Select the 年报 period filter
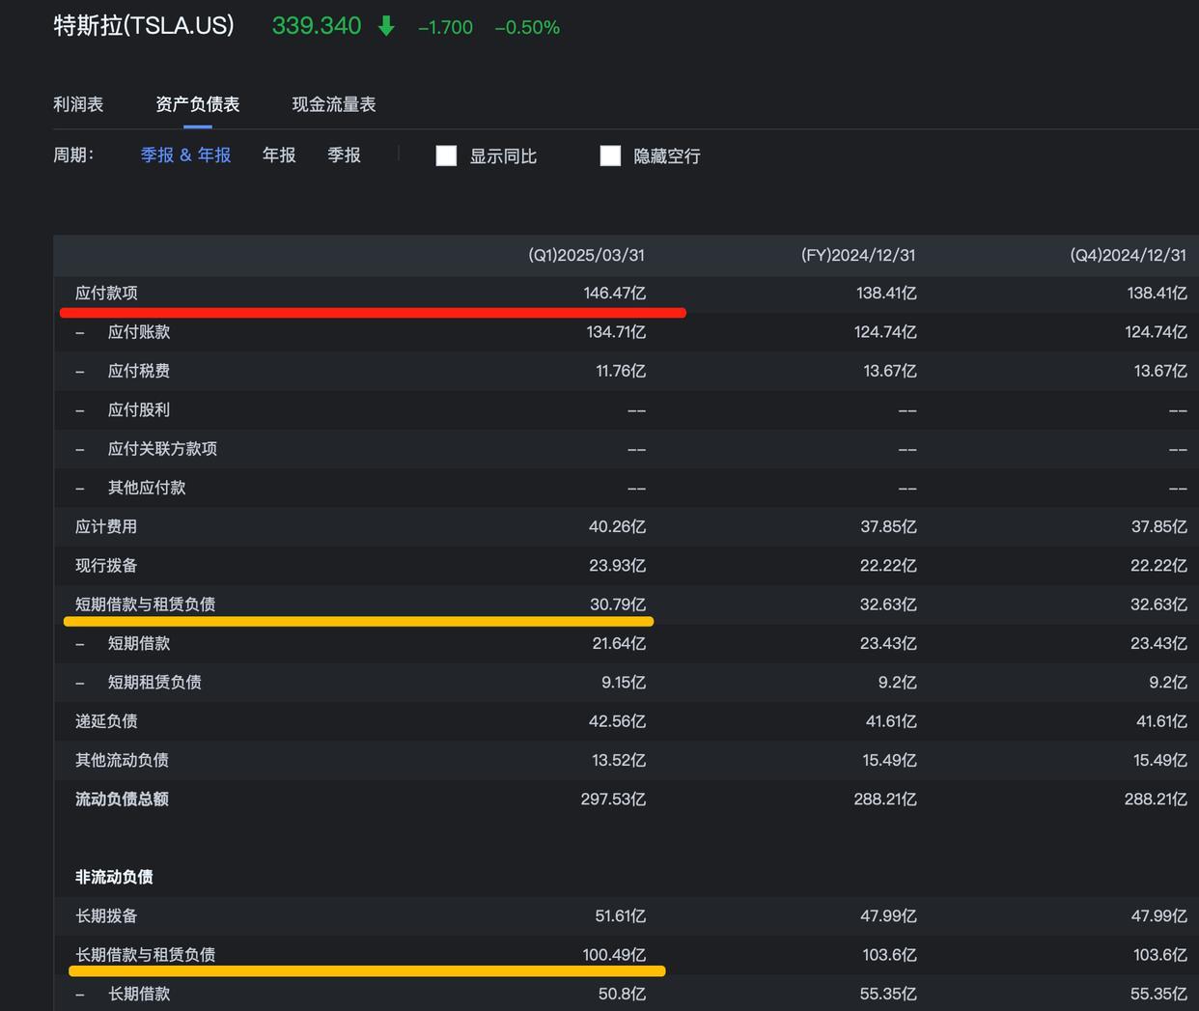The height and width of the screenshot is (1011, 1199). 279,155
